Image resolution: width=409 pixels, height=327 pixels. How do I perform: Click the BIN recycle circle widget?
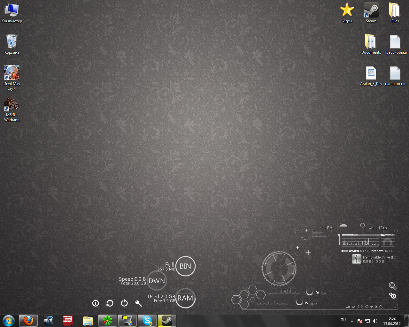point(185,266)
